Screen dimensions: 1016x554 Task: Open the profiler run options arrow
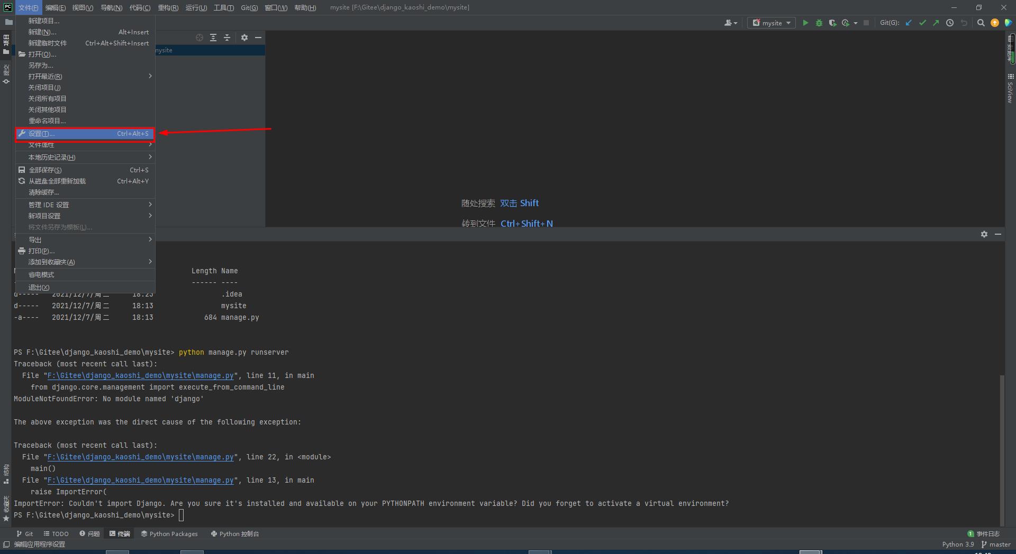pyautogui.click(x=856, y=23)
